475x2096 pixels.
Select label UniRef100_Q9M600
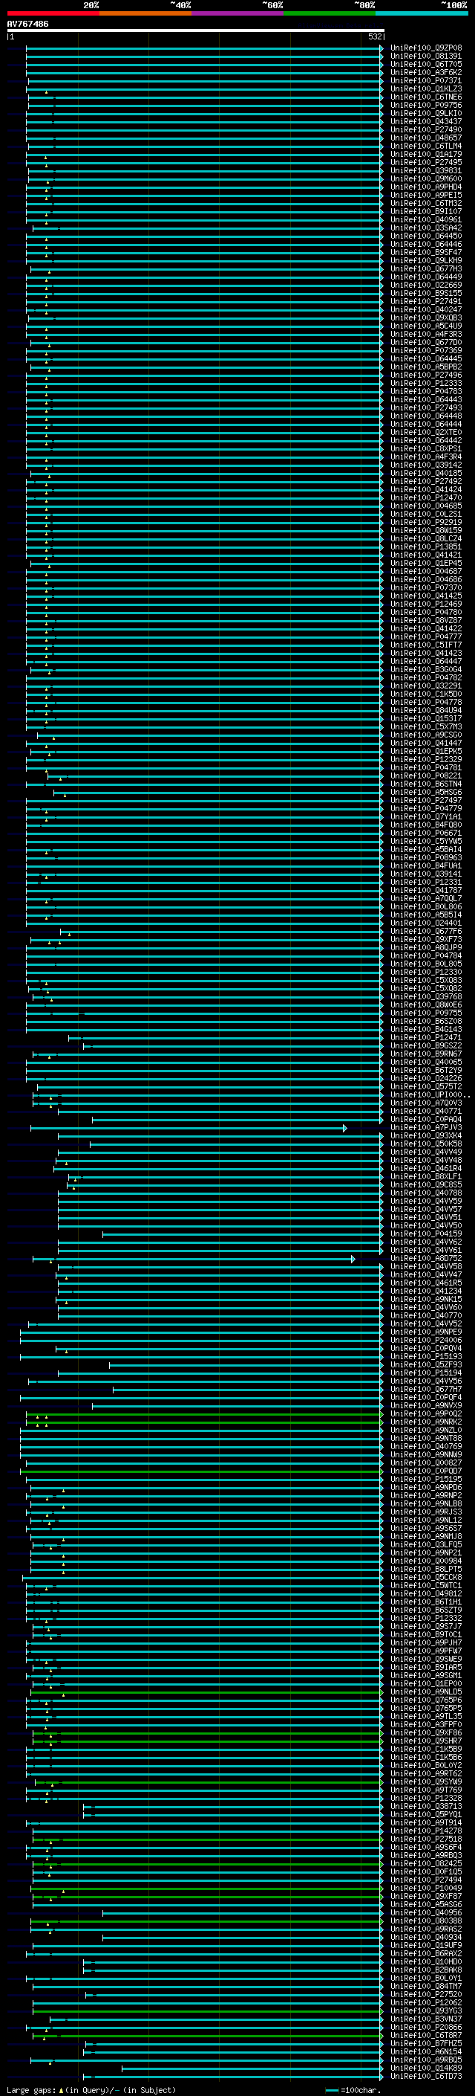(x=426, y=179)
